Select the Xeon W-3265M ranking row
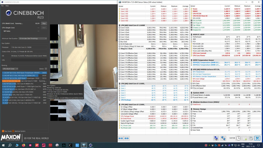Viewport: 263px width, 148px height. 24,76
